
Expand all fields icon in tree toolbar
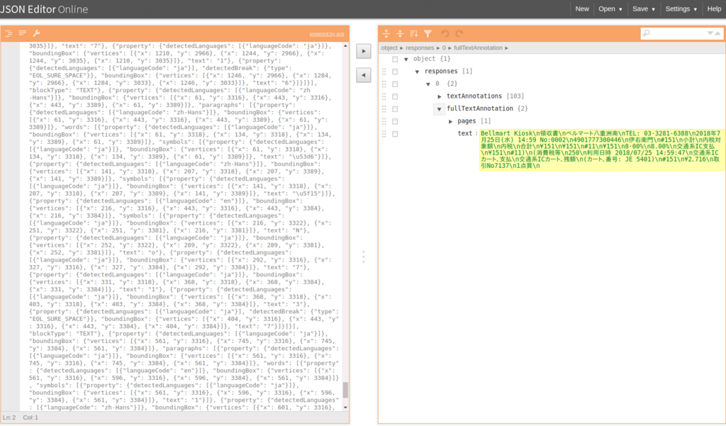tap(386, 33)
